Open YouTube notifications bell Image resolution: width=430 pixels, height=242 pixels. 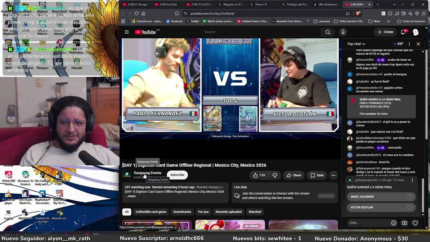(403, 32)
